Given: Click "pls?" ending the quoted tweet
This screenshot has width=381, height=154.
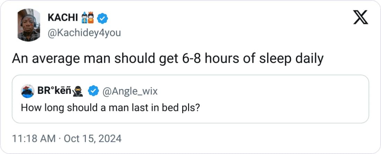Looking at the screenshot, I should [190, 107].
